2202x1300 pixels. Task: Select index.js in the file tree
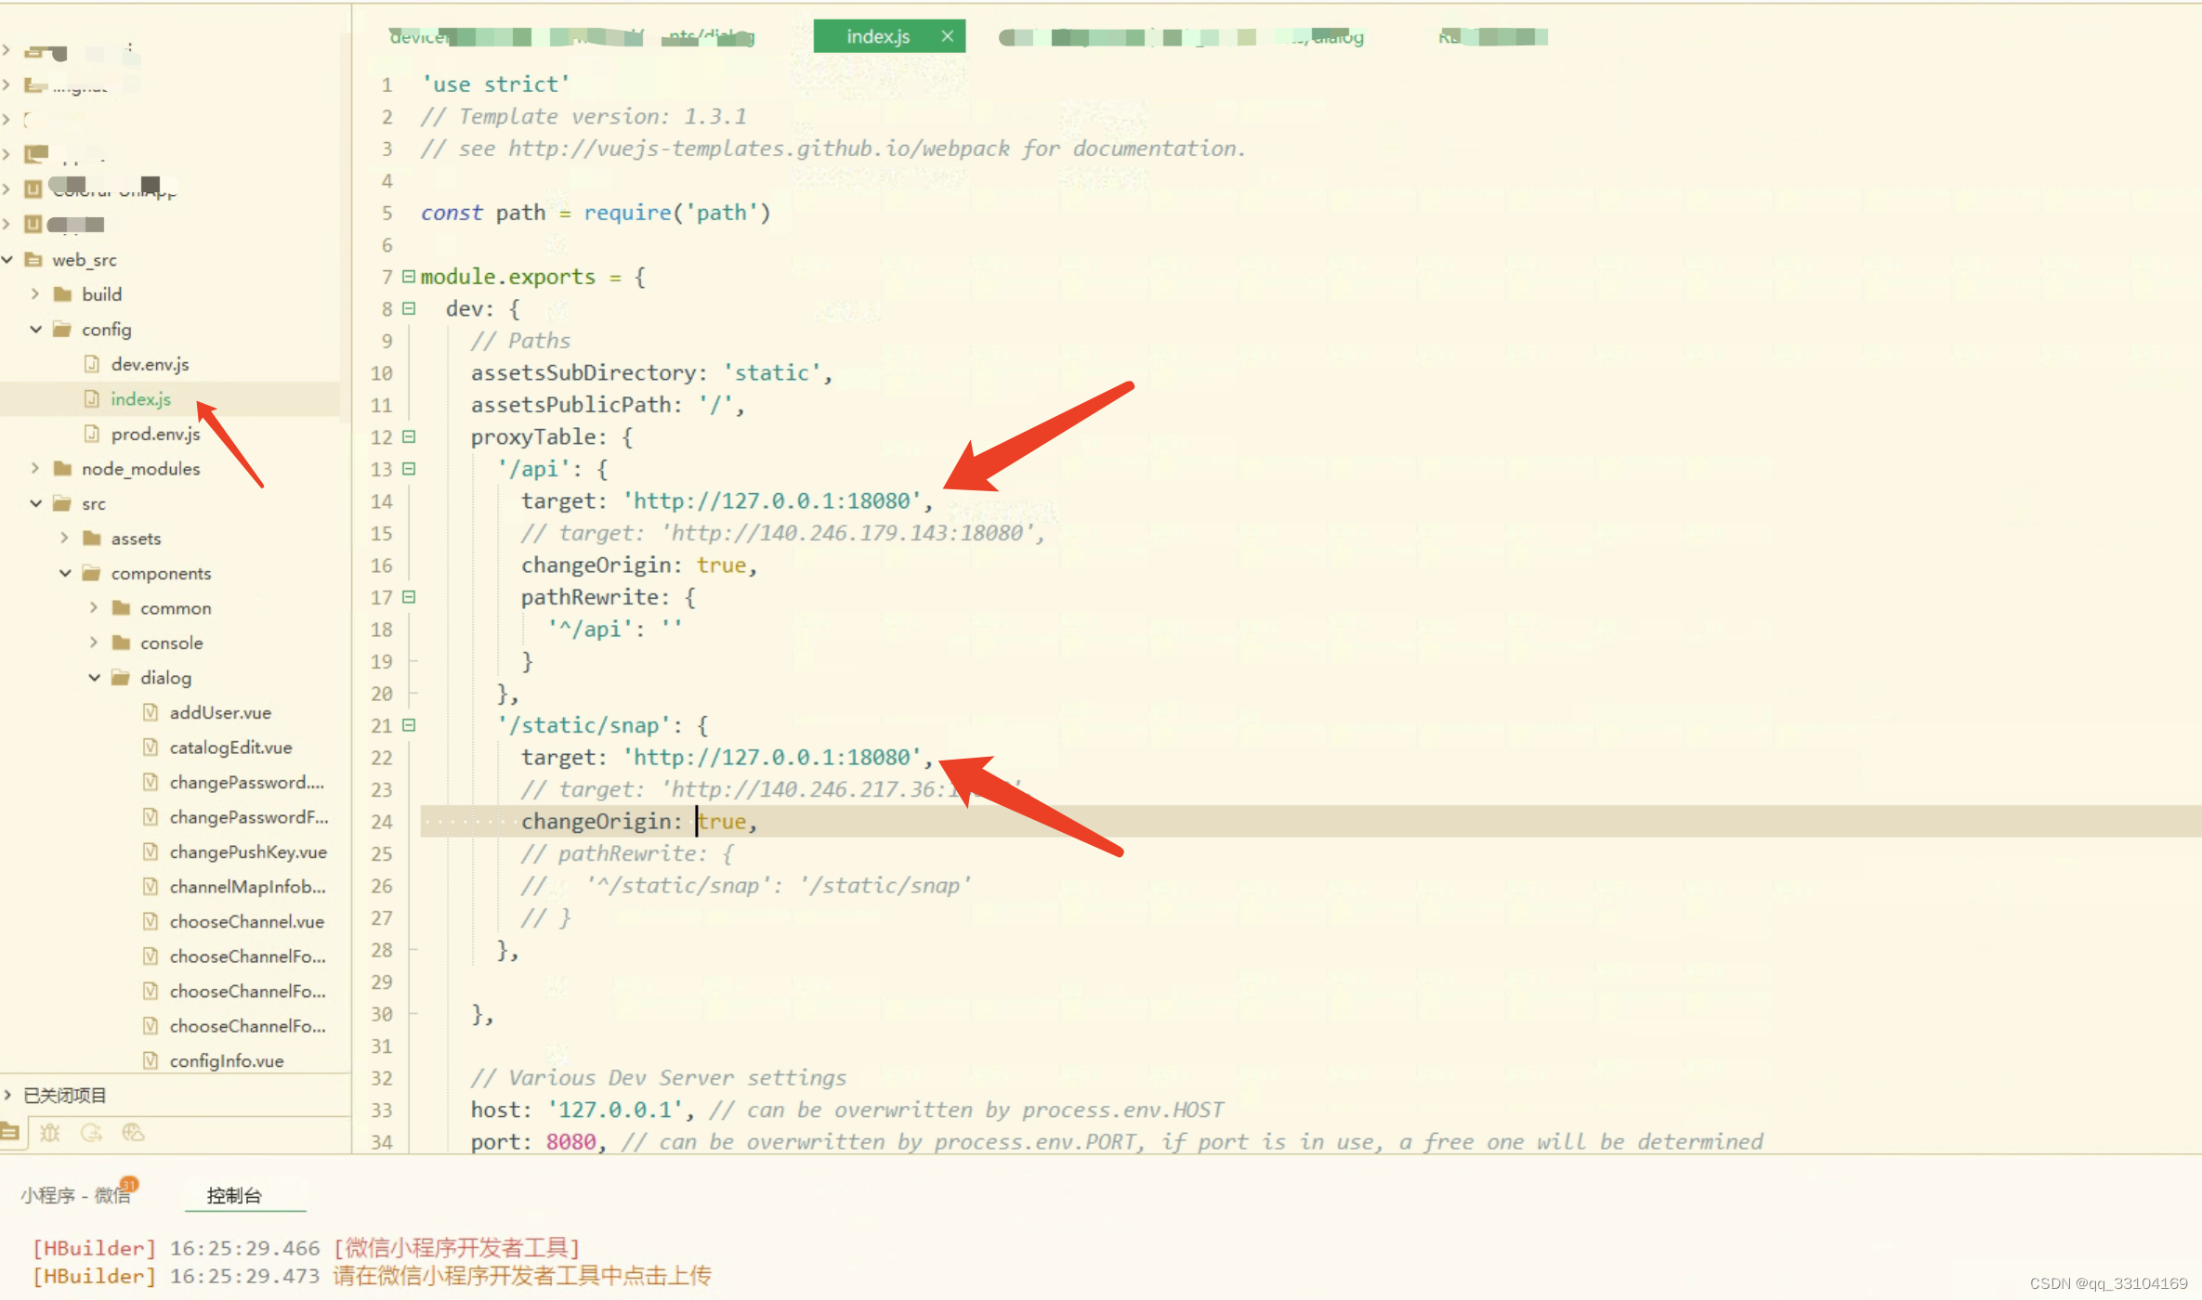point(140,398)
